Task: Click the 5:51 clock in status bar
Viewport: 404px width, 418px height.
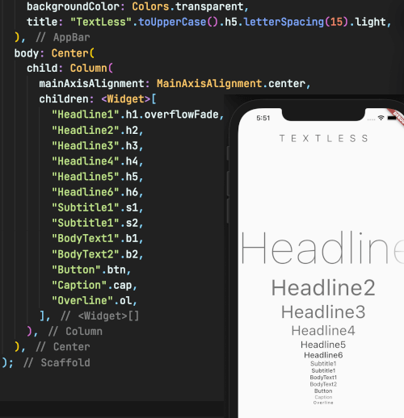Action: (x=263, y=118)
